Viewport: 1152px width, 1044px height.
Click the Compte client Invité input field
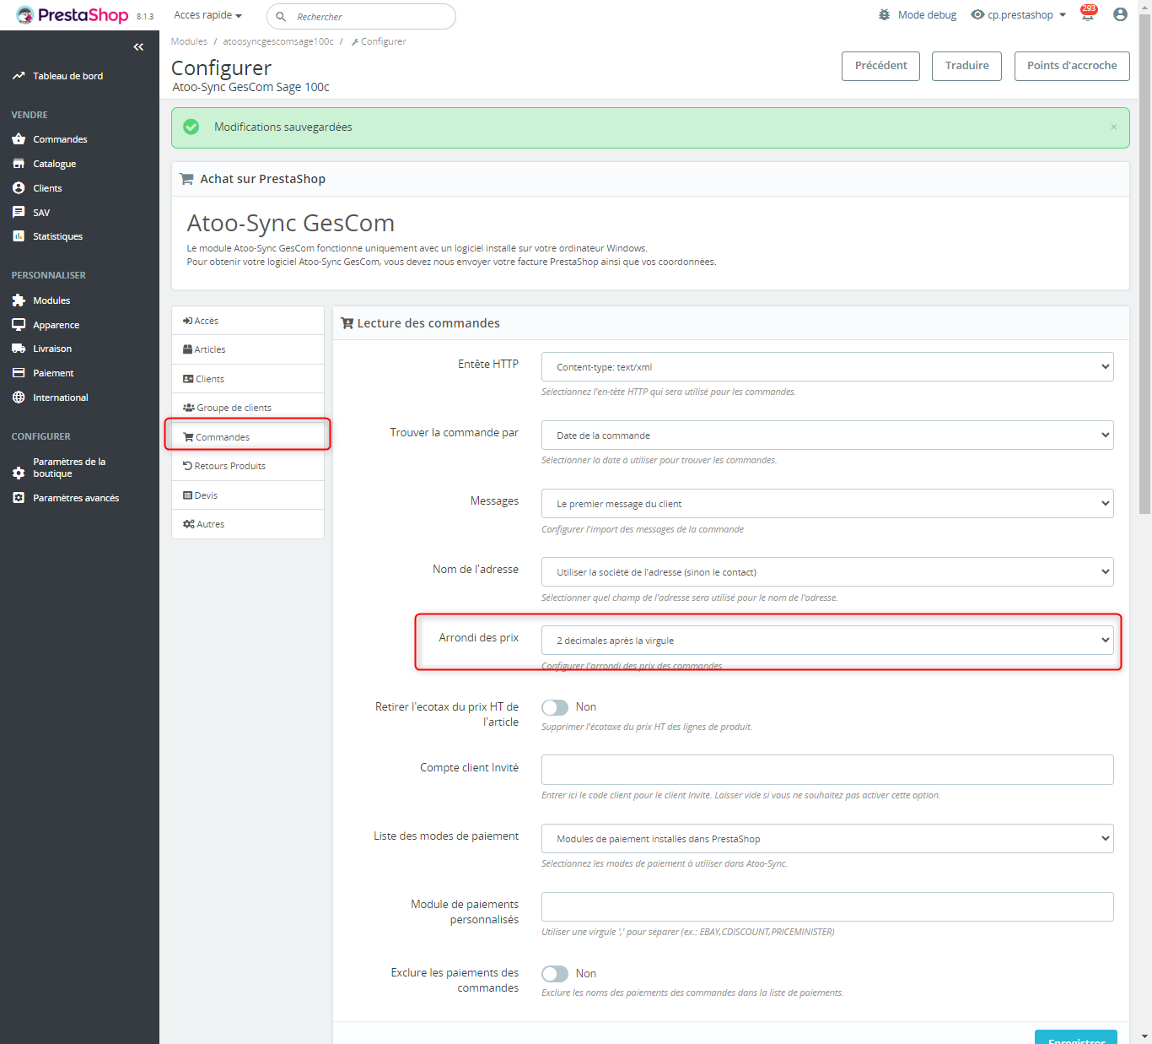827,770
